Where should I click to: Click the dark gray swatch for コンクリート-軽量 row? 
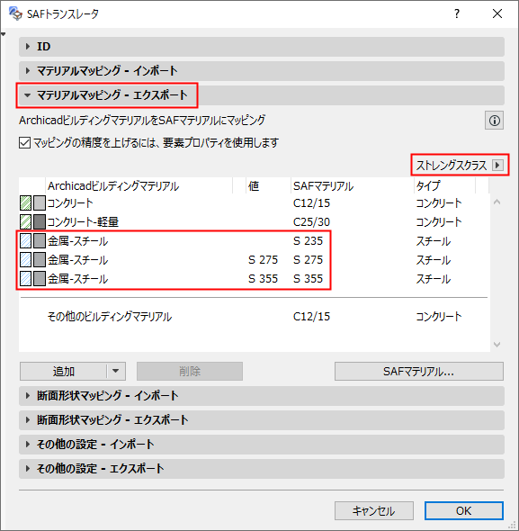(40, 221)
